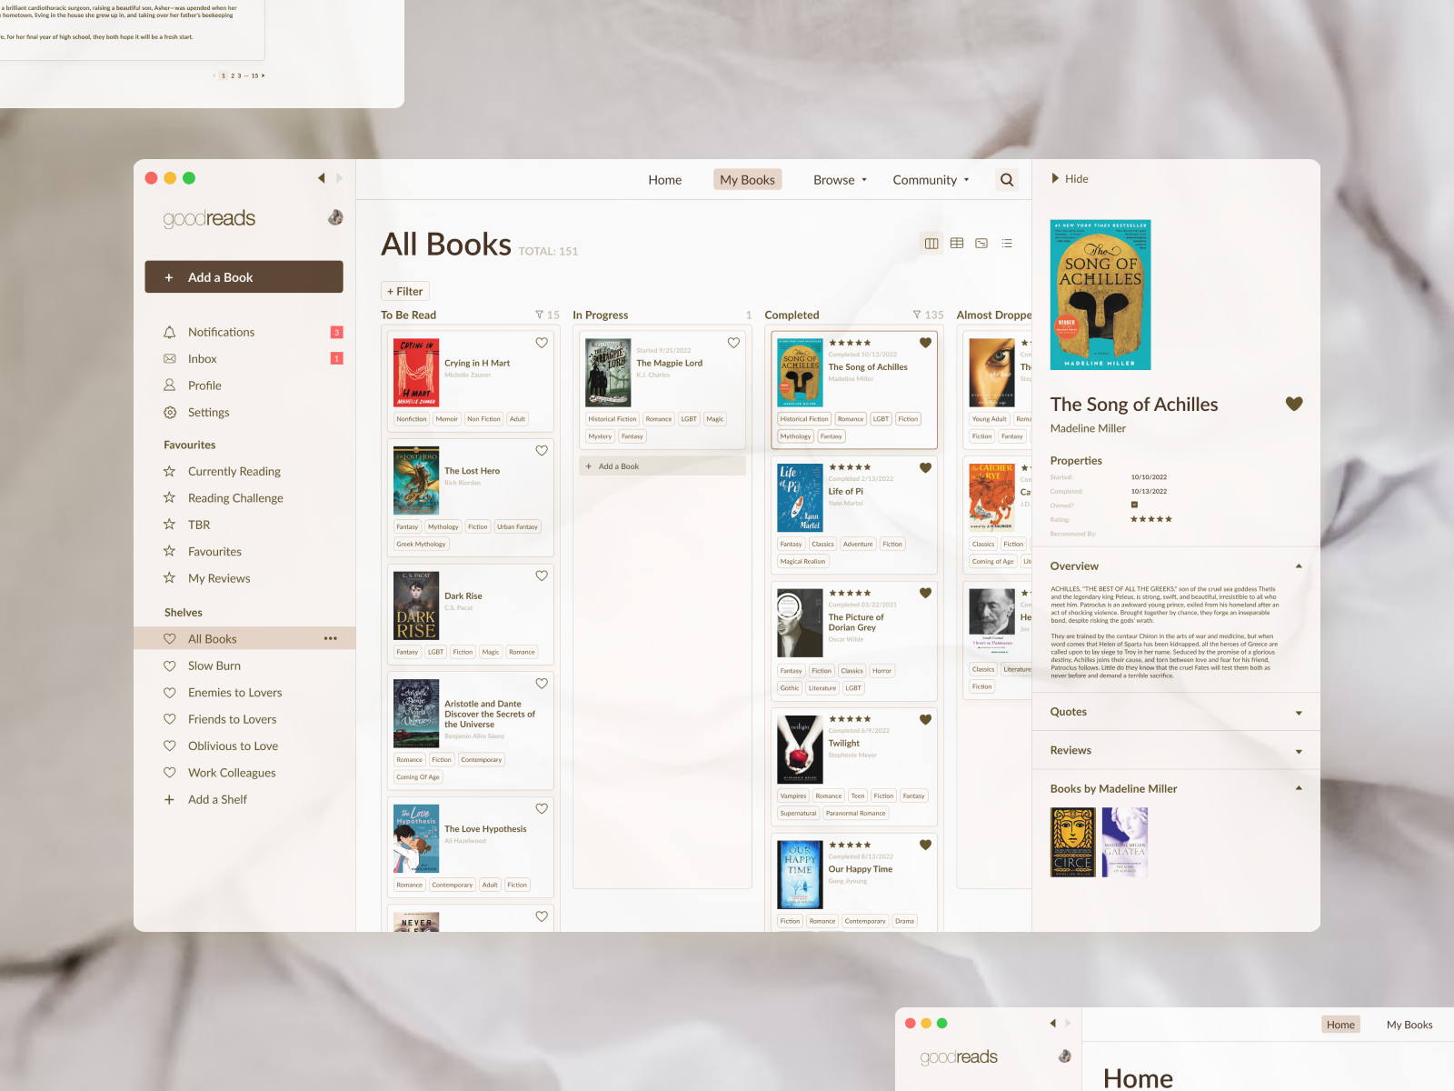Switch to gallery card view icon
The image size is (1454, 1091).
click(x=981, y=244)
